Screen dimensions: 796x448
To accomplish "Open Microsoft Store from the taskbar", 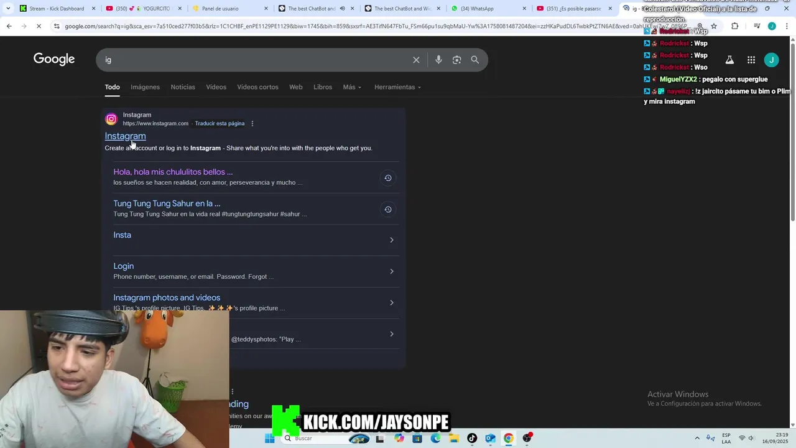I will point(417,438).
